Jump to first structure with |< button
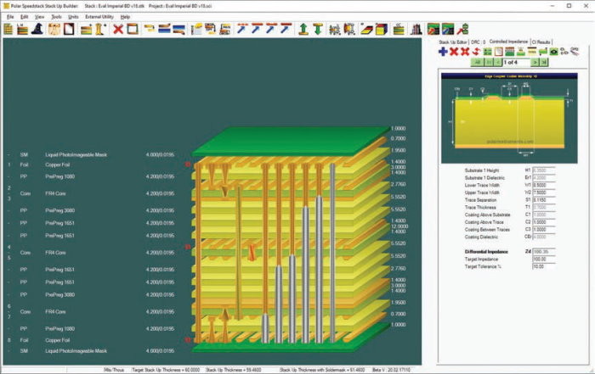This screenshot has height=374, width=595. 489,62
